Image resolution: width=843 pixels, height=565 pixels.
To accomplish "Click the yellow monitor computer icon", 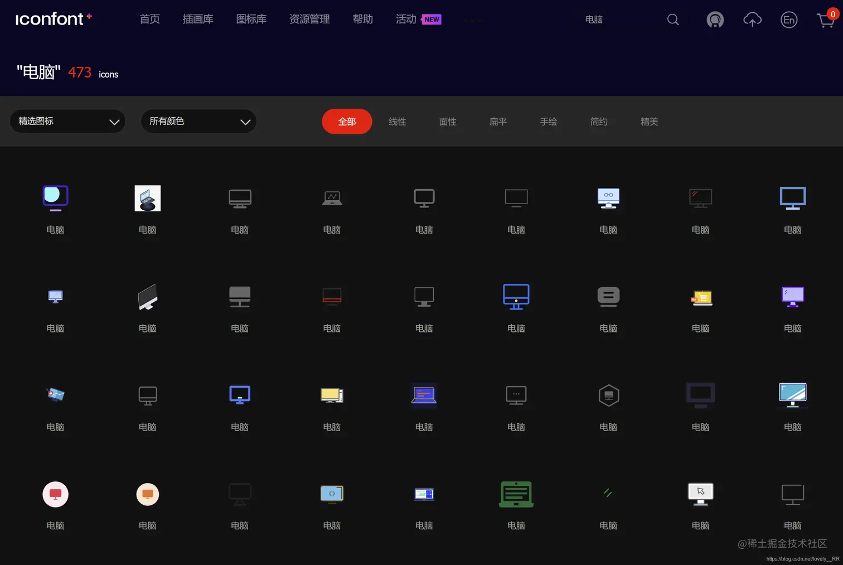I will [x=332, y=395].
